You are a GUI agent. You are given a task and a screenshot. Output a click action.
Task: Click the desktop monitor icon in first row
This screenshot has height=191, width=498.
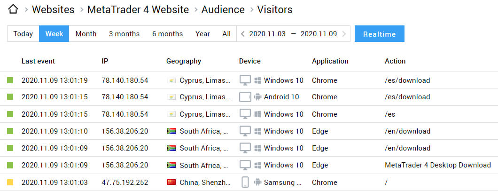pyautogui.click(x=245, y=80)
